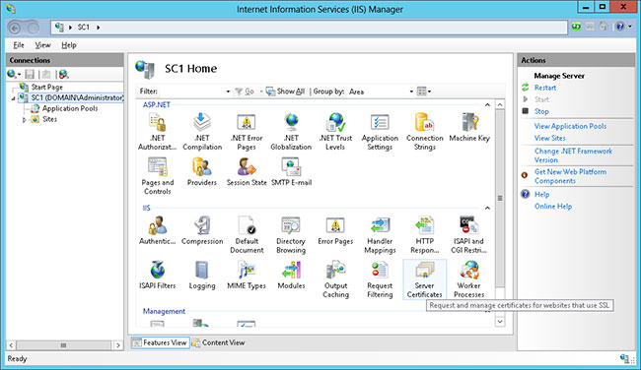Open ISAPI and CGI Restrictions feature
Screen dimensions: 641x370
point(468,234)
